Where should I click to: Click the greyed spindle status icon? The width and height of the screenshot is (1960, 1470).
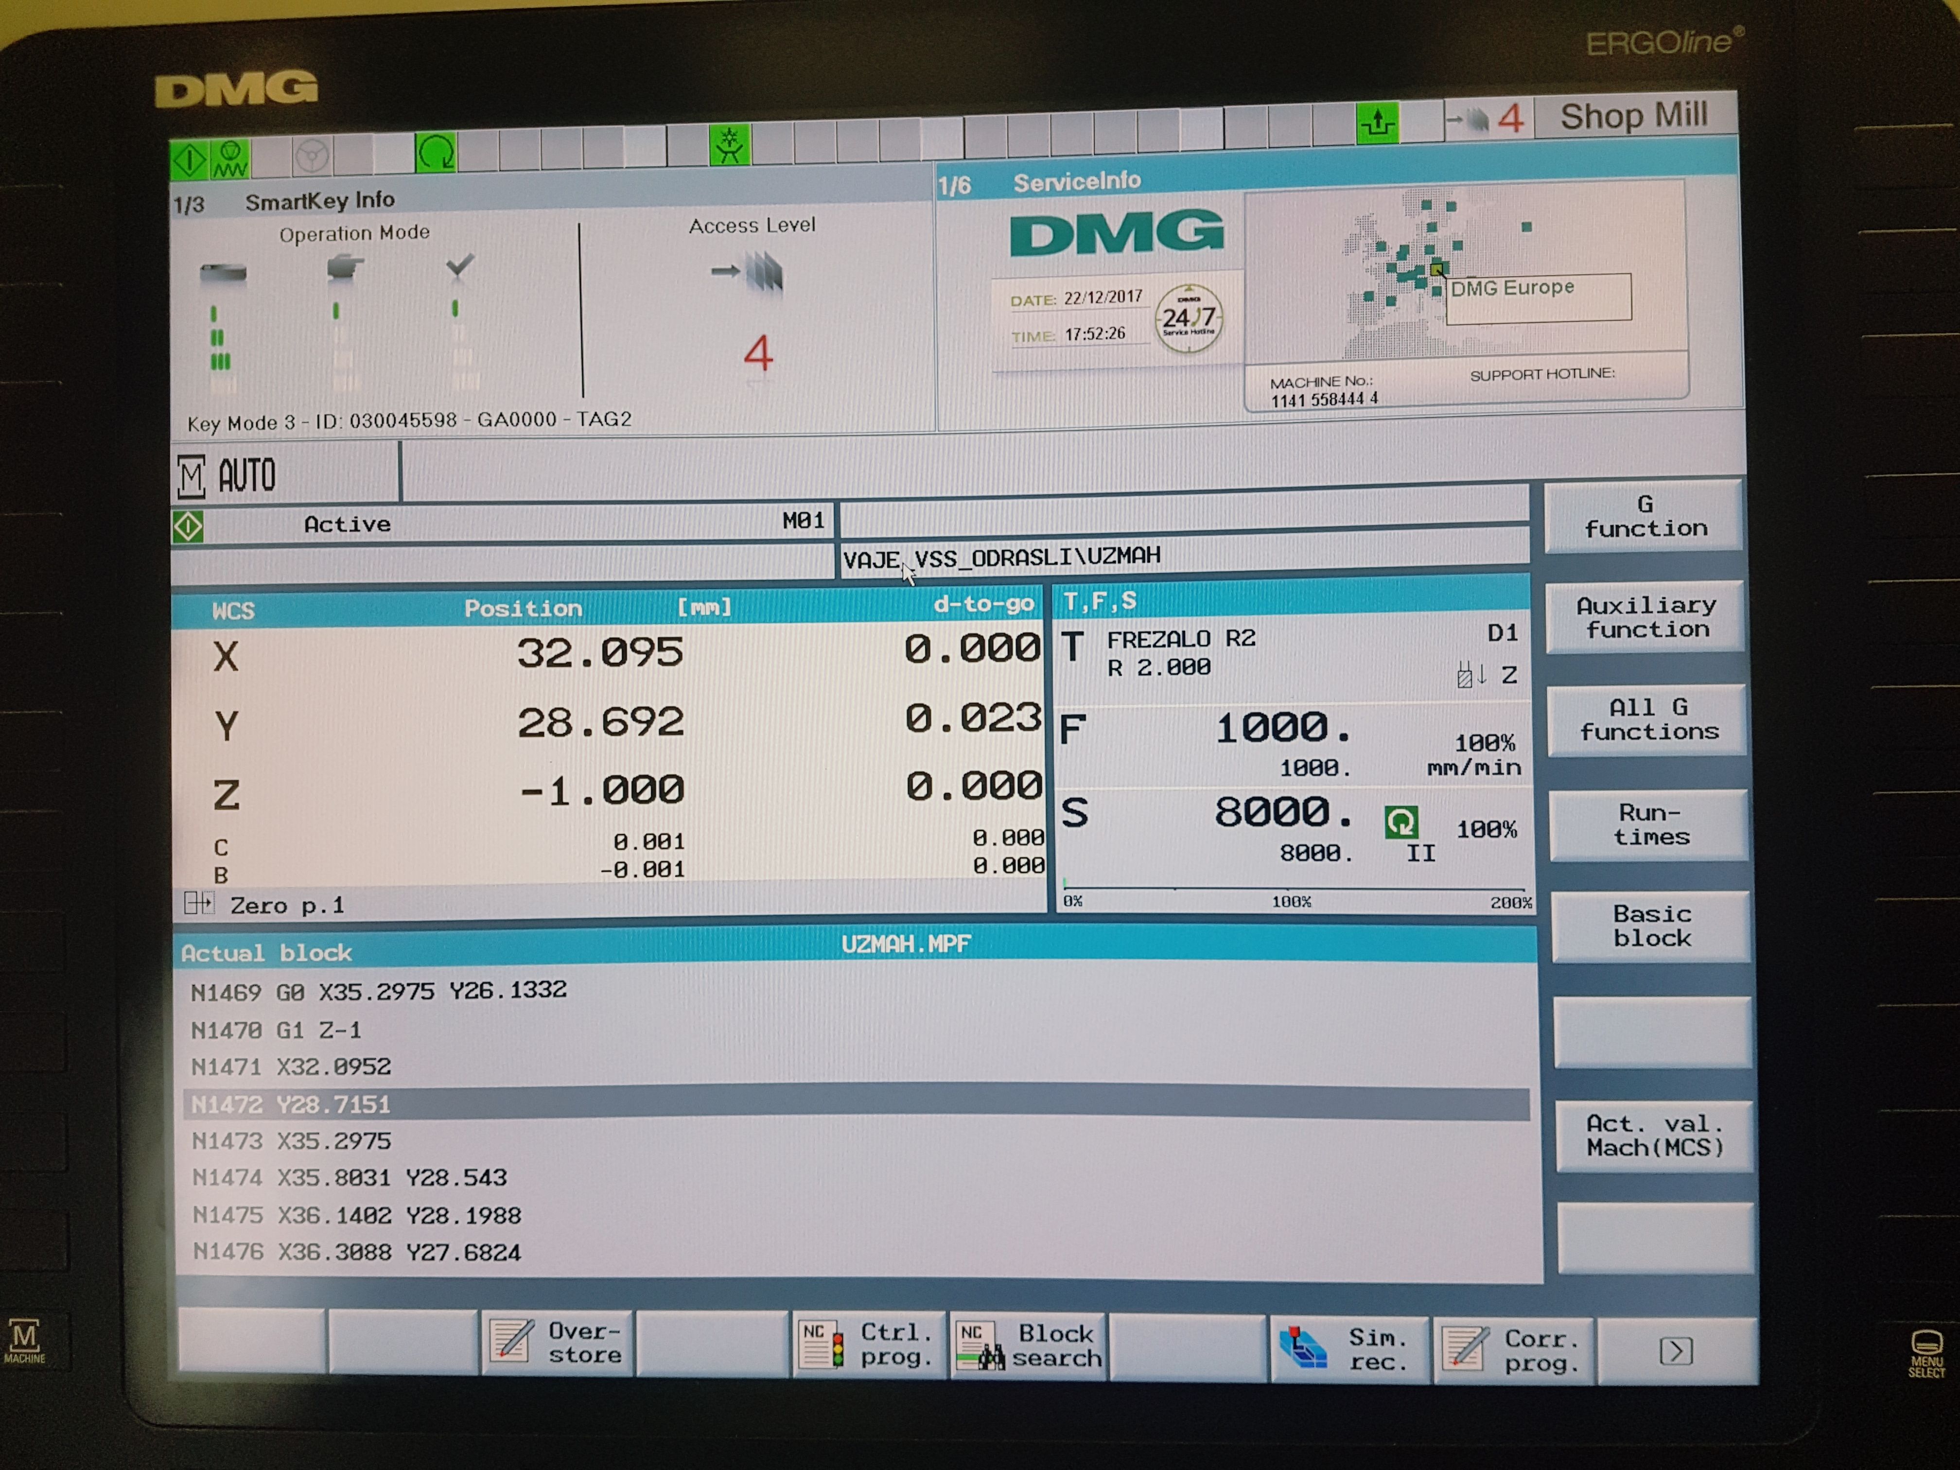click(312, 156)
